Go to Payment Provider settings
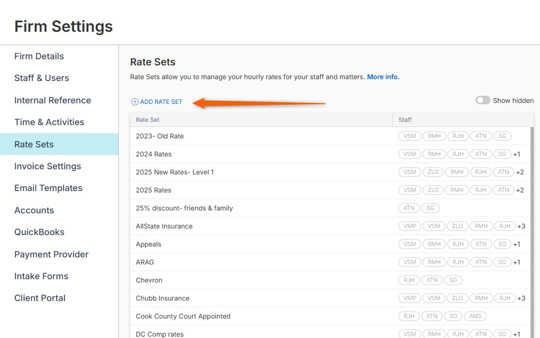 click(51, 255)
